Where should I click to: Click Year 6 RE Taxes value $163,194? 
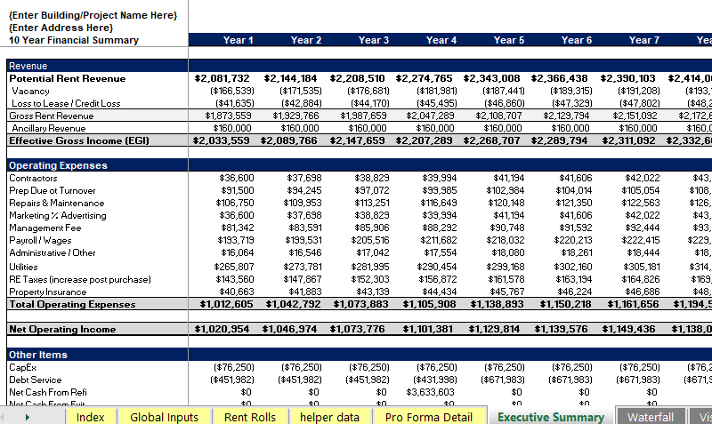574,279
